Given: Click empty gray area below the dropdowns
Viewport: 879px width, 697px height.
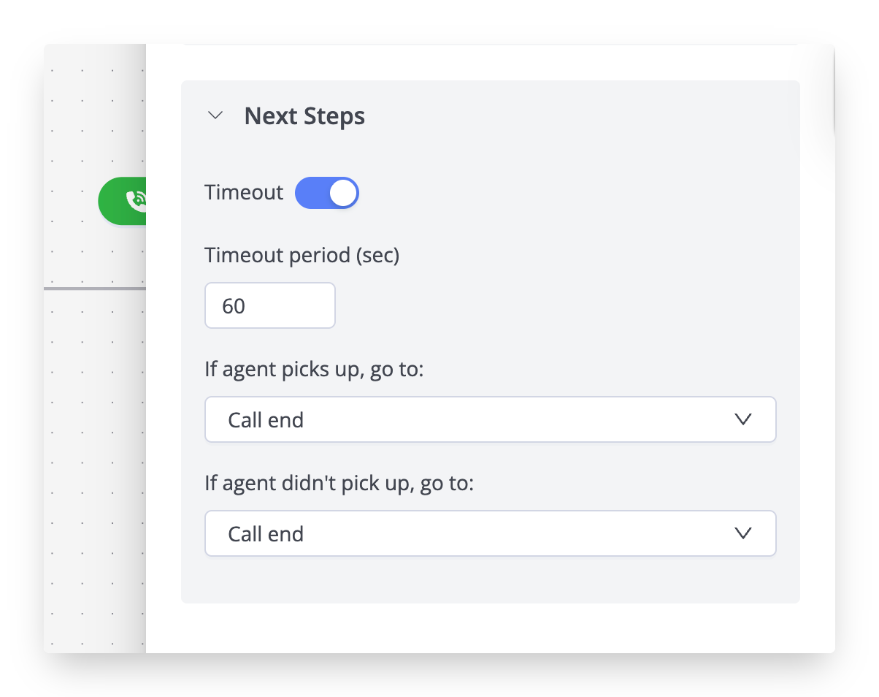Looking at the screenshot, I should point(490,580).
